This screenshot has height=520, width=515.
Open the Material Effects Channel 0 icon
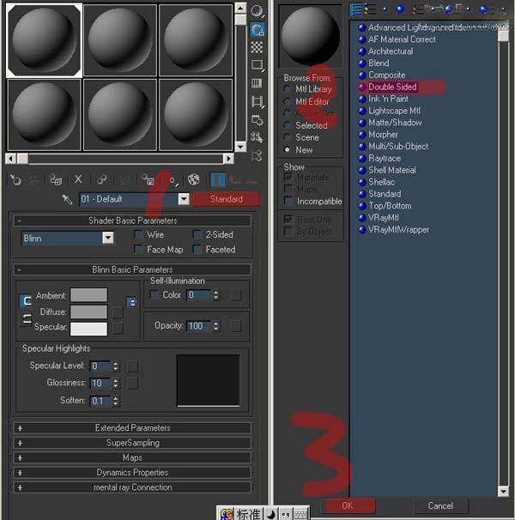173,181
